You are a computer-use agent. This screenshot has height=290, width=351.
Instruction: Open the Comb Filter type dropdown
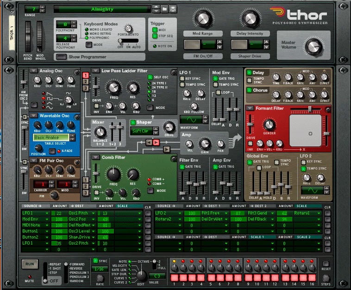pyautogui.click(x=96, y=158)
